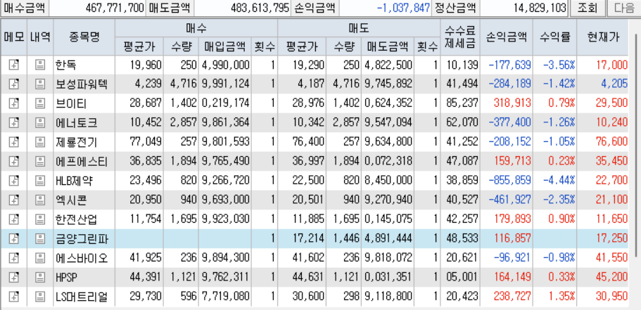Sort by the 종목명 column header
This screenshot has height=310, width=641.
pos(84,37)
